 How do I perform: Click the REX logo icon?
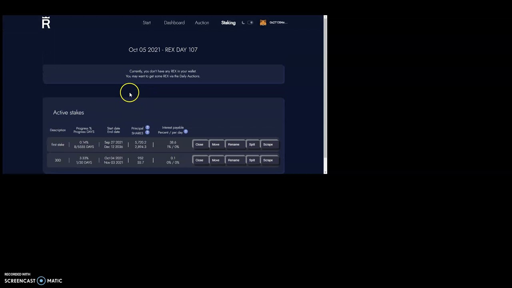[46, 23]
